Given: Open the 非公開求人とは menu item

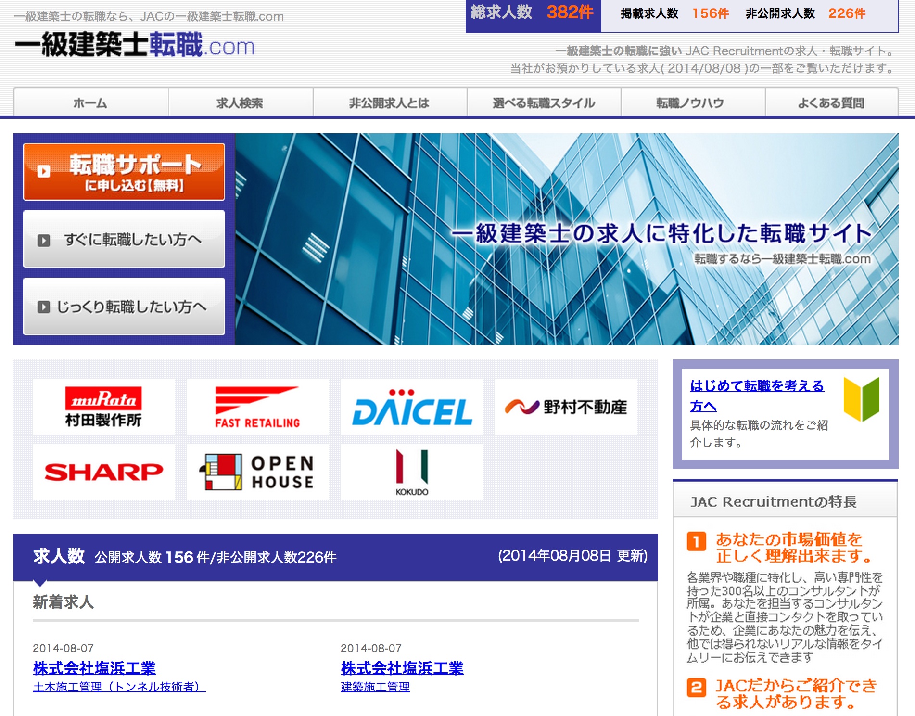Looking at the screenshot, I should pos(389,103).
